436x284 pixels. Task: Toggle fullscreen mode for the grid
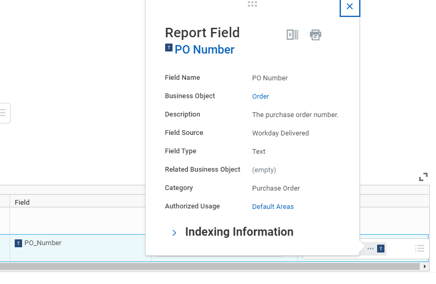[423, 177]
